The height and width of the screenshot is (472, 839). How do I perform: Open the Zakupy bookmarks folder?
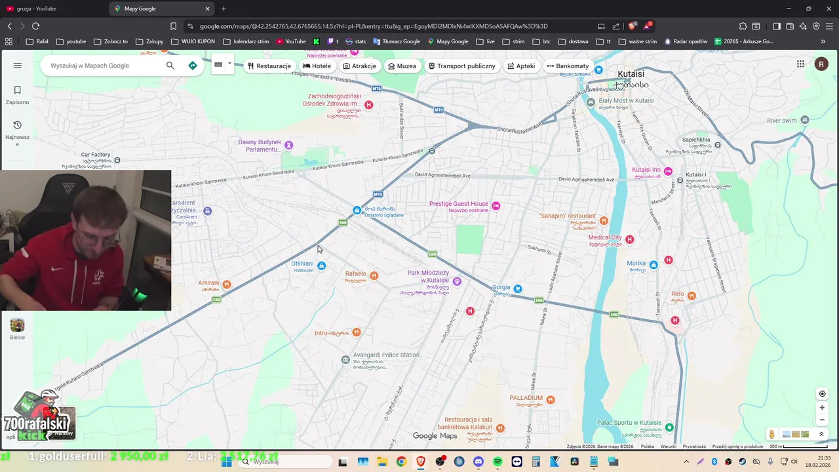tap(149, 41)
